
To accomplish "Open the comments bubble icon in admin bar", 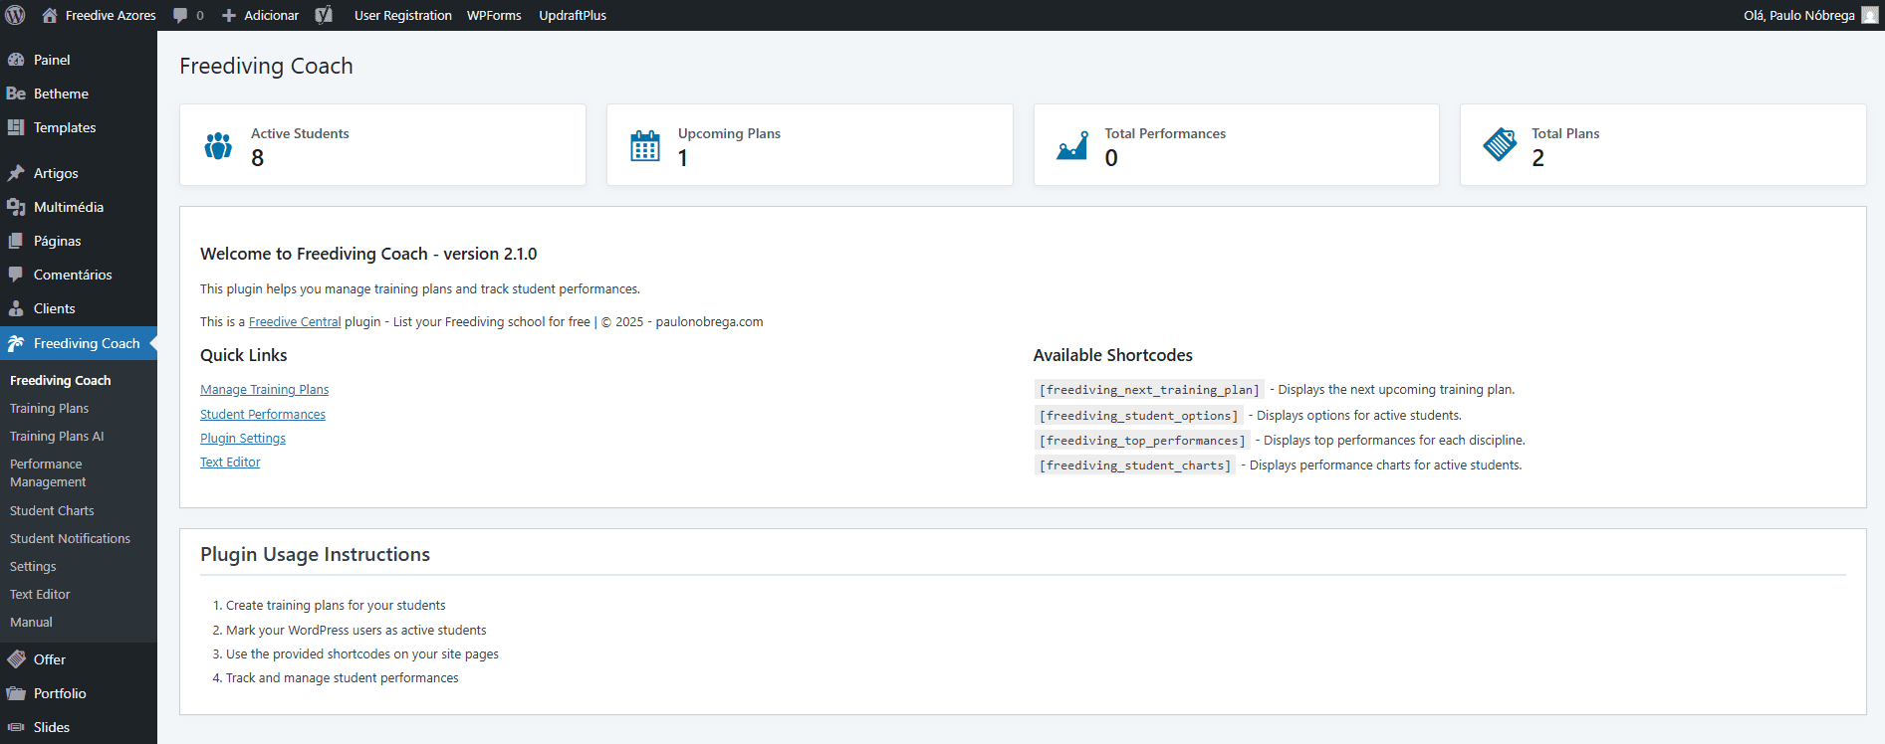I will [x=180, y=15].
